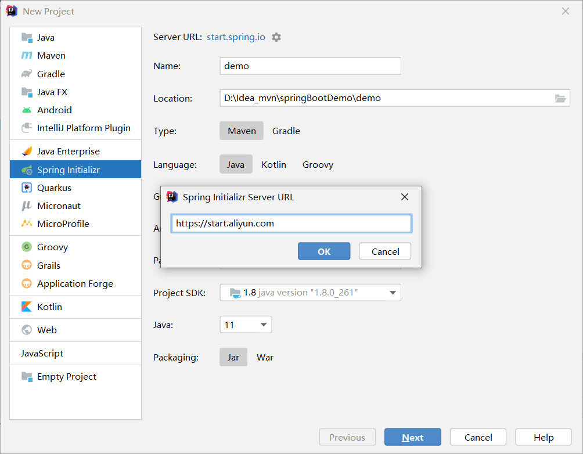
Task: Choose Groovy as the language option
Action: (318, 164)
